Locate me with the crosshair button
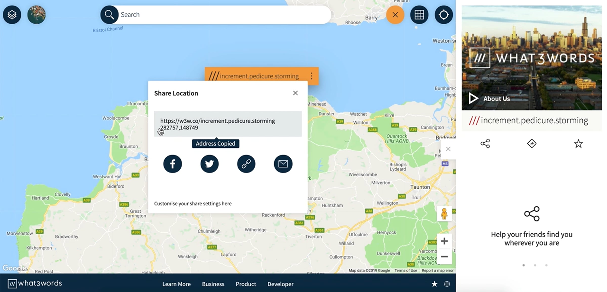 point(444,15)
